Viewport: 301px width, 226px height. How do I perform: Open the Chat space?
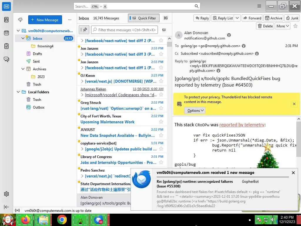coord(6,59)
